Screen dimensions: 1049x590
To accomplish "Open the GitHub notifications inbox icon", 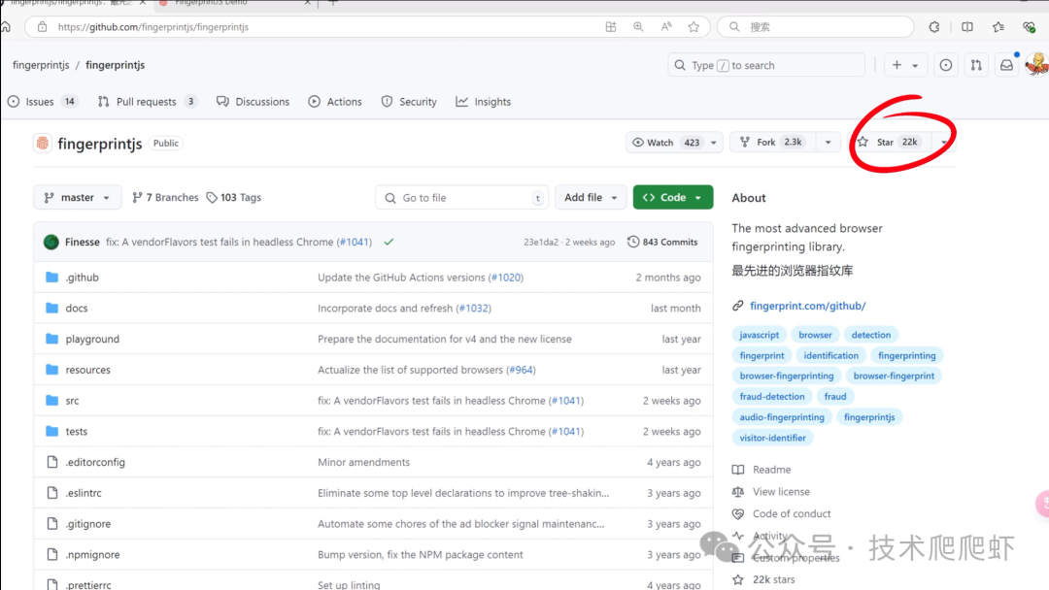I will pos(1006,65).
